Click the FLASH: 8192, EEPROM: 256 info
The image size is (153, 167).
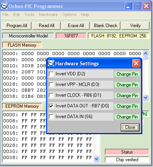point(118,36)
